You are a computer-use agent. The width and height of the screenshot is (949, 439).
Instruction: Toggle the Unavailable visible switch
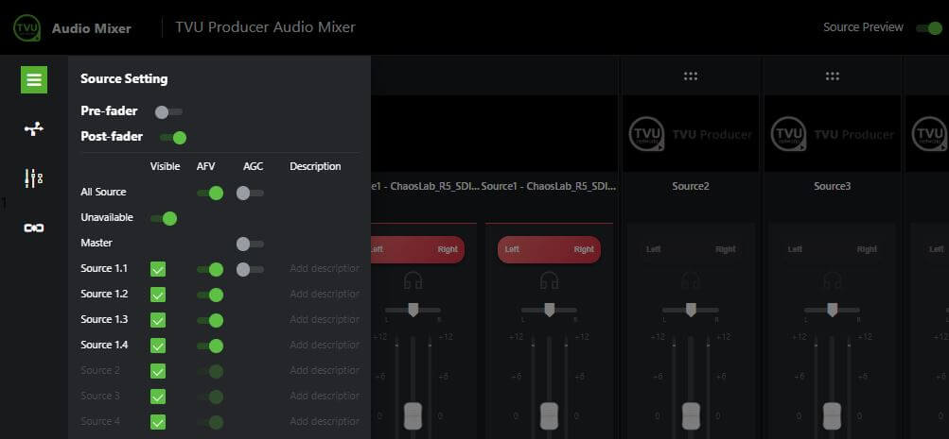(164, 219)
